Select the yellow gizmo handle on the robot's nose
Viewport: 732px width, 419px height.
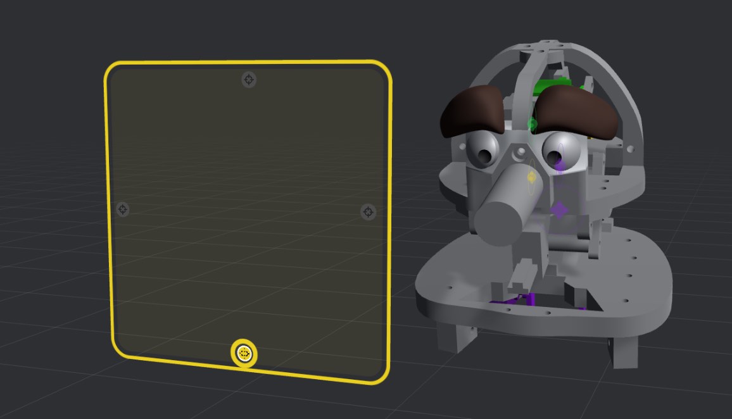pos(531,178)
